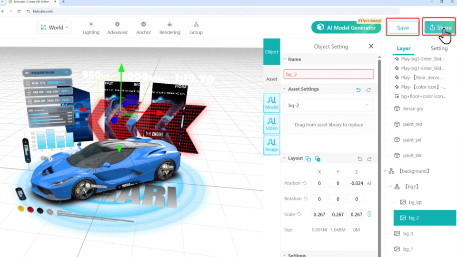Open the AI Video side button

tap(272, 124)
